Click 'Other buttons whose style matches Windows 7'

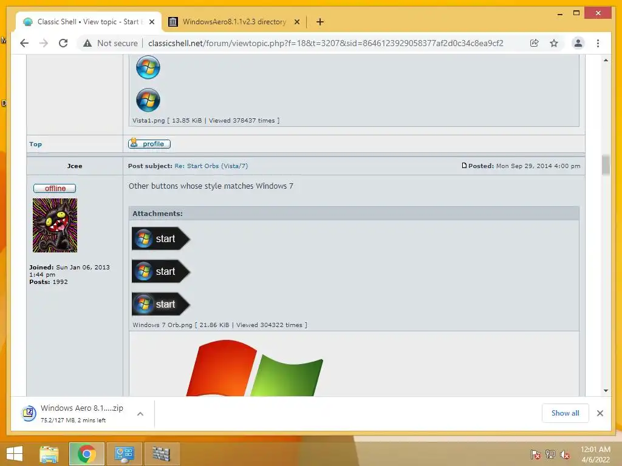click(211, 186)
